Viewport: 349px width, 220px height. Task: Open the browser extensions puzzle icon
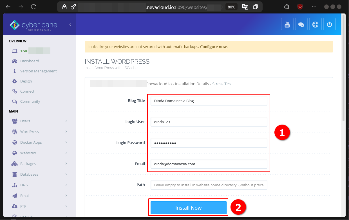(287, 7)
